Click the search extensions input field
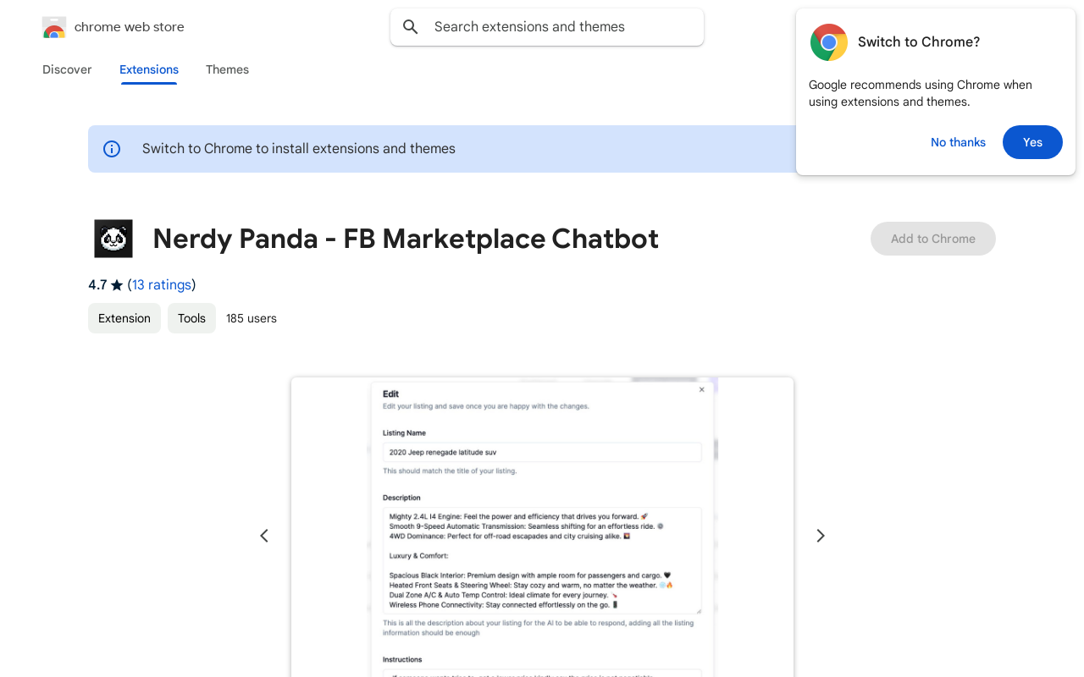This screenshot has height=677, width=1084. click(546, 26)
